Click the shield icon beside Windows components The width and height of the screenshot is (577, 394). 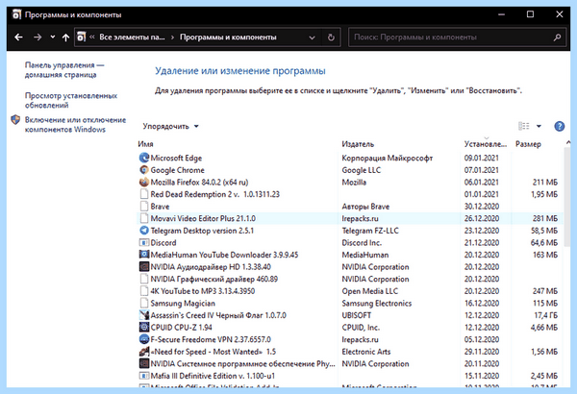(x=15, y=120)
